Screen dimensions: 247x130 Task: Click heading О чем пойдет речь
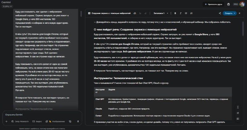click(135, 30)
